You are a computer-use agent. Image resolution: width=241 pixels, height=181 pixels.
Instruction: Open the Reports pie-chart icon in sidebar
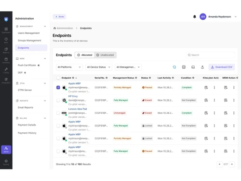click(x=6, y=49)
